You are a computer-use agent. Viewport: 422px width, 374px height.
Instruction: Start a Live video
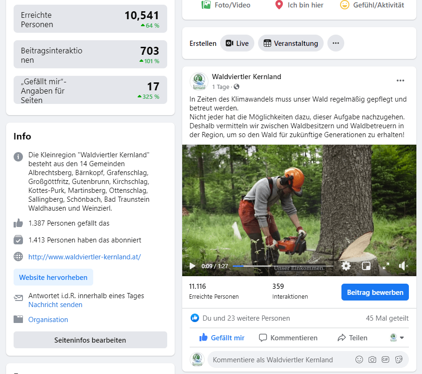tap(237, 43)
